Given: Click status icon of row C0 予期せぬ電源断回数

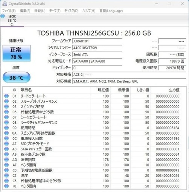Looking at the screenshot, I should [6, 170].
